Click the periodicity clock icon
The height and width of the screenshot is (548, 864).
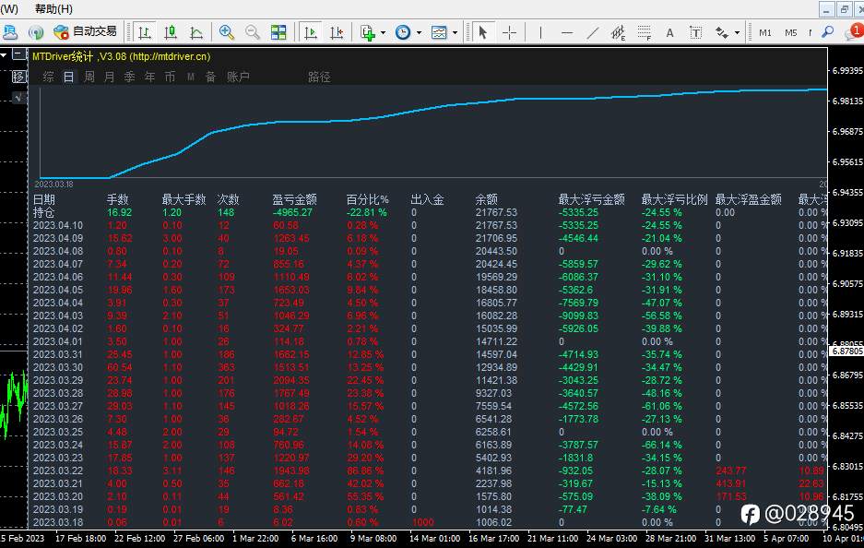pyautogui.click(x=403, y=32)
